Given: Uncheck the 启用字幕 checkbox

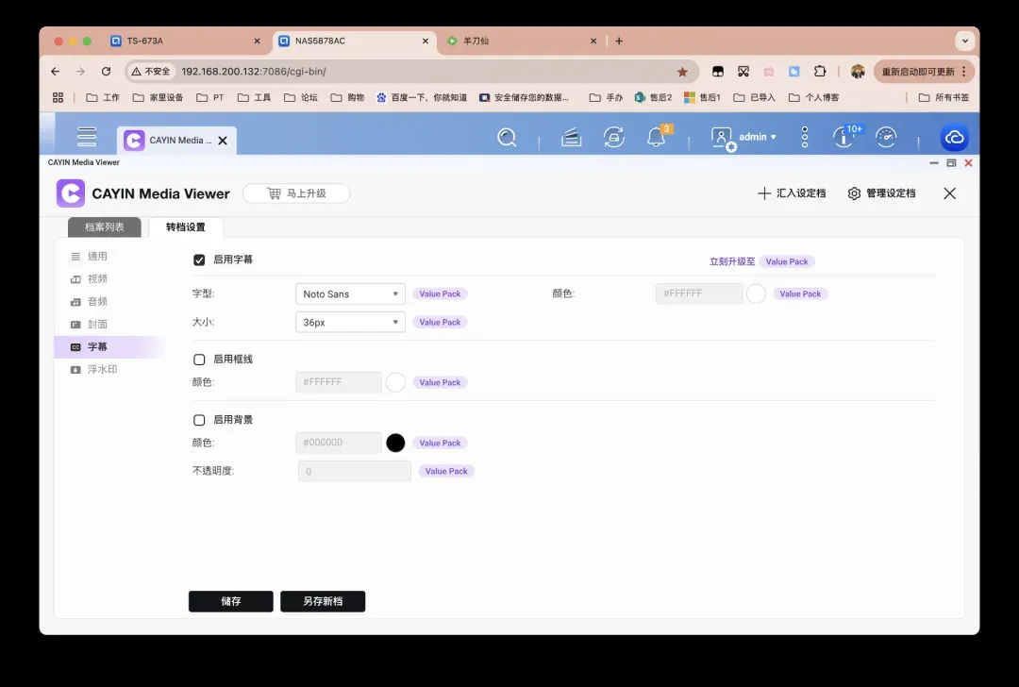Looking at the screenshot, I should click(199, 260).
